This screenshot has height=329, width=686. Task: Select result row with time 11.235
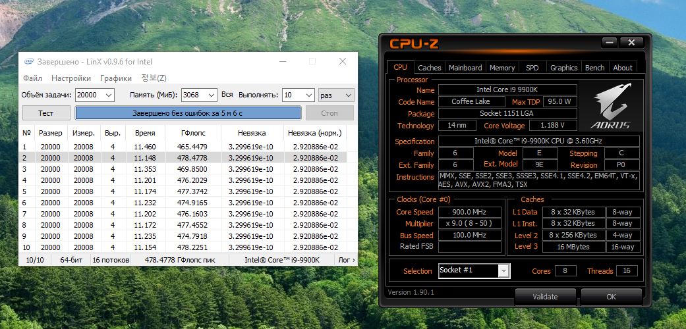point(183,236)
